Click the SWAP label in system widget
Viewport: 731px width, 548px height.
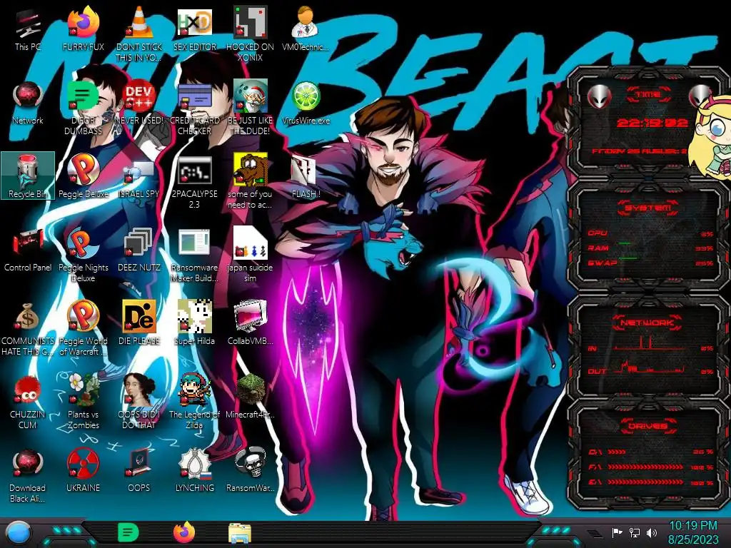tap(603, 263)
